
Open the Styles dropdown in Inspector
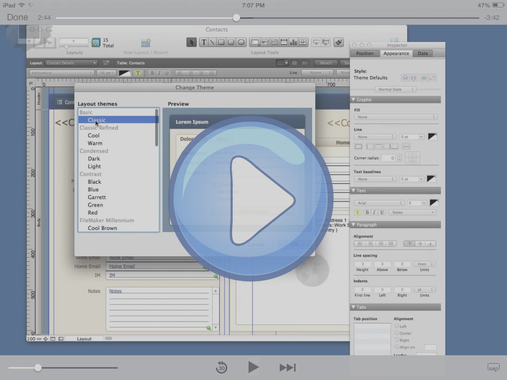tap(412, 212)
